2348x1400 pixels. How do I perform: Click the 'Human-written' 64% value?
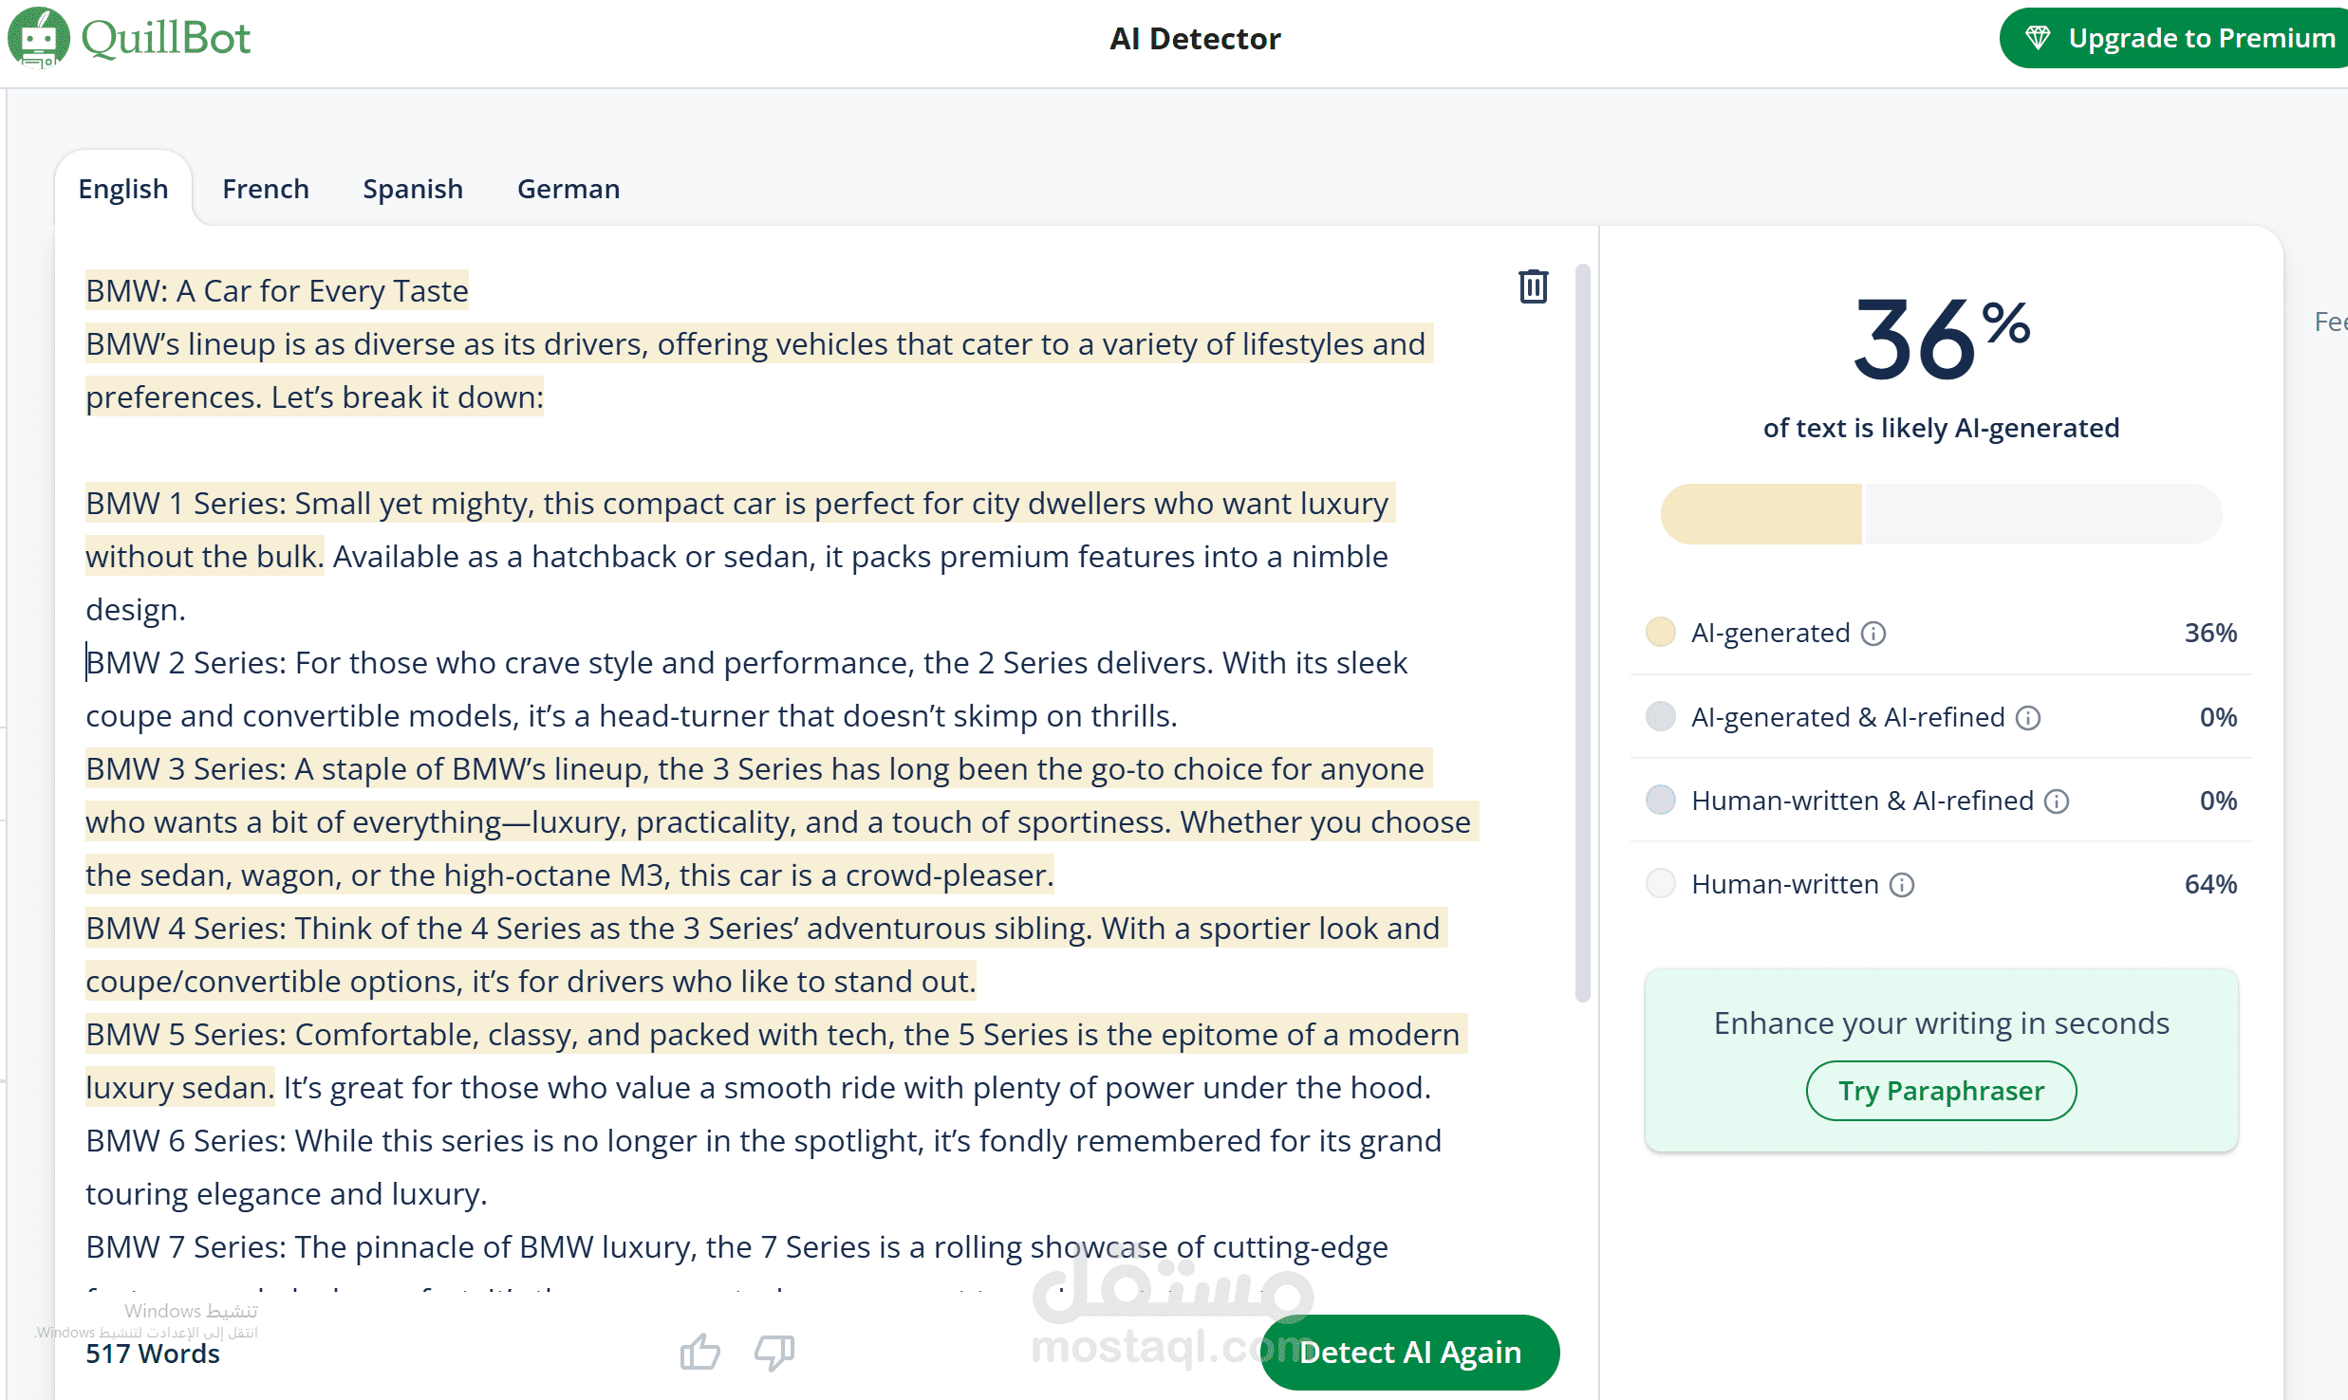2210,884
